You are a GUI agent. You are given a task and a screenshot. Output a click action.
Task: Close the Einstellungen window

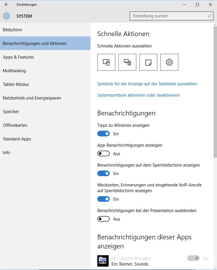210,5
